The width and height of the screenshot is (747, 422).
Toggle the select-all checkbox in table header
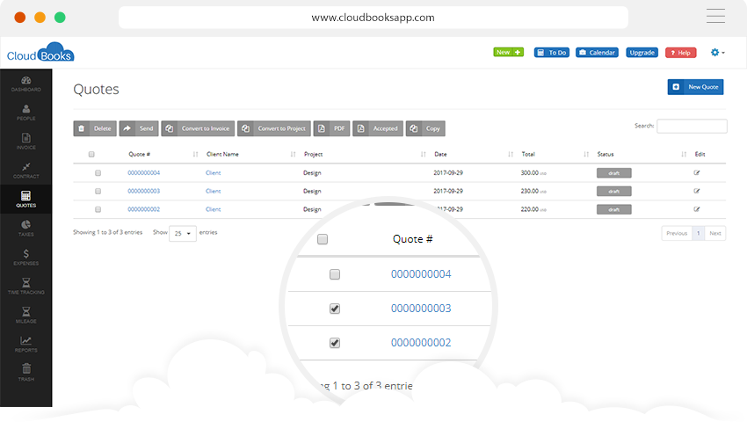pos(91,154)
